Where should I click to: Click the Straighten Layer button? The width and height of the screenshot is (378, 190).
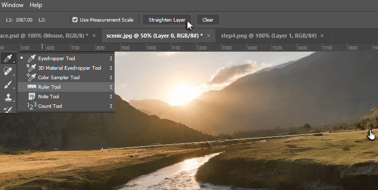167,20
